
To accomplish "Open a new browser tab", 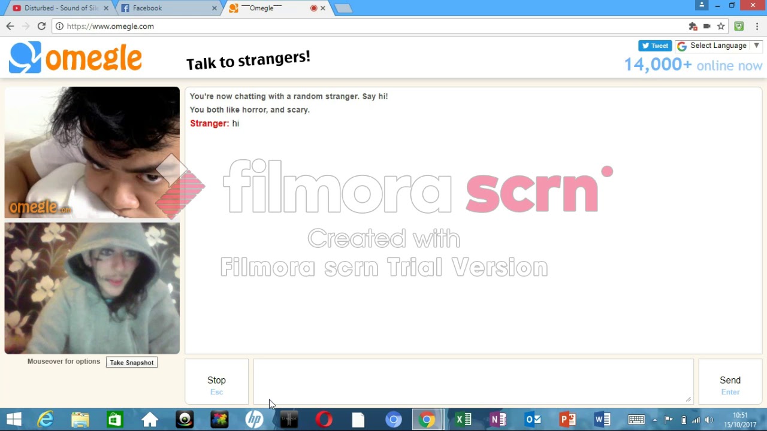I will click(343, 8).
